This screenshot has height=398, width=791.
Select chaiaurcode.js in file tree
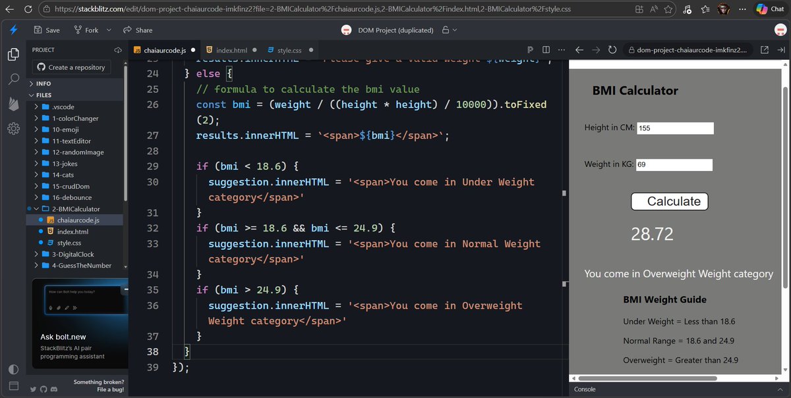pos(74,220)
